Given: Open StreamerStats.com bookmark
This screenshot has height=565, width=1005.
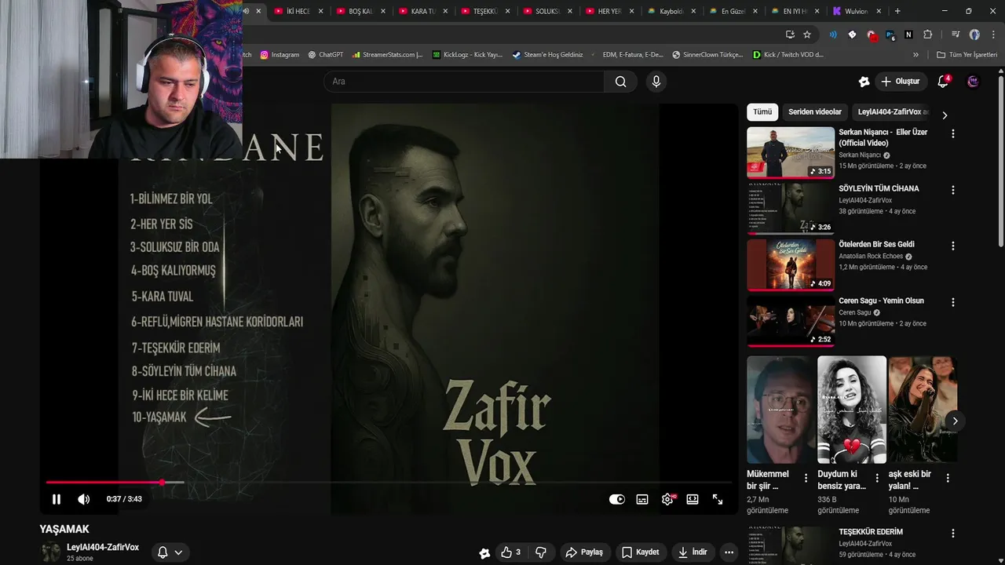Looking at the screenshot, I should [x=388, y=55].
